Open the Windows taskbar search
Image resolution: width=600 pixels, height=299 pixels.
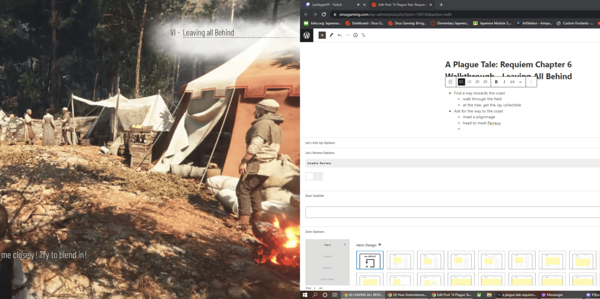pyautogui.click(x=315, y=295)
